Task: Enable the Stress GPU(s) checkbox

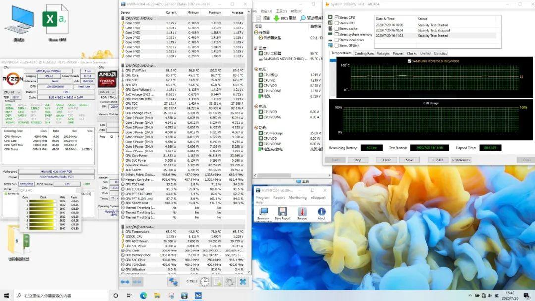Action: pos(337,45)
